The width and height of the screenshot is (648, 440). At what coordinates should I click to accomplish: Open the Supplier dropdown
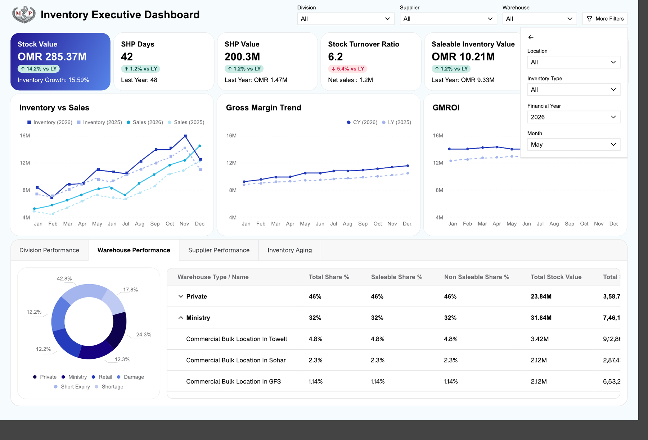coord(448,19)
